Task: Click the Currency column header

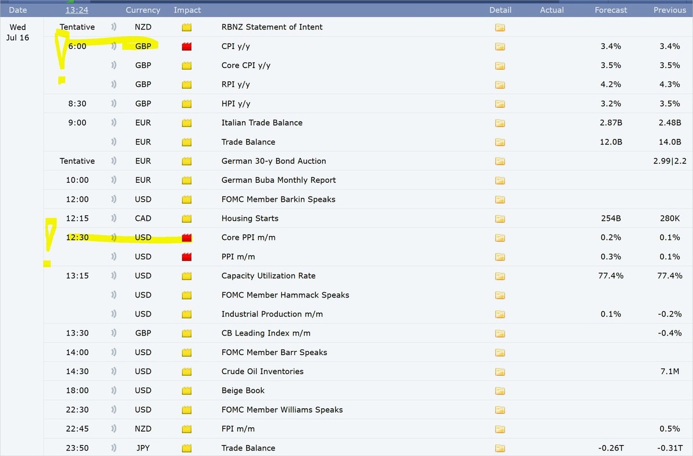Action: pos(143,10)
